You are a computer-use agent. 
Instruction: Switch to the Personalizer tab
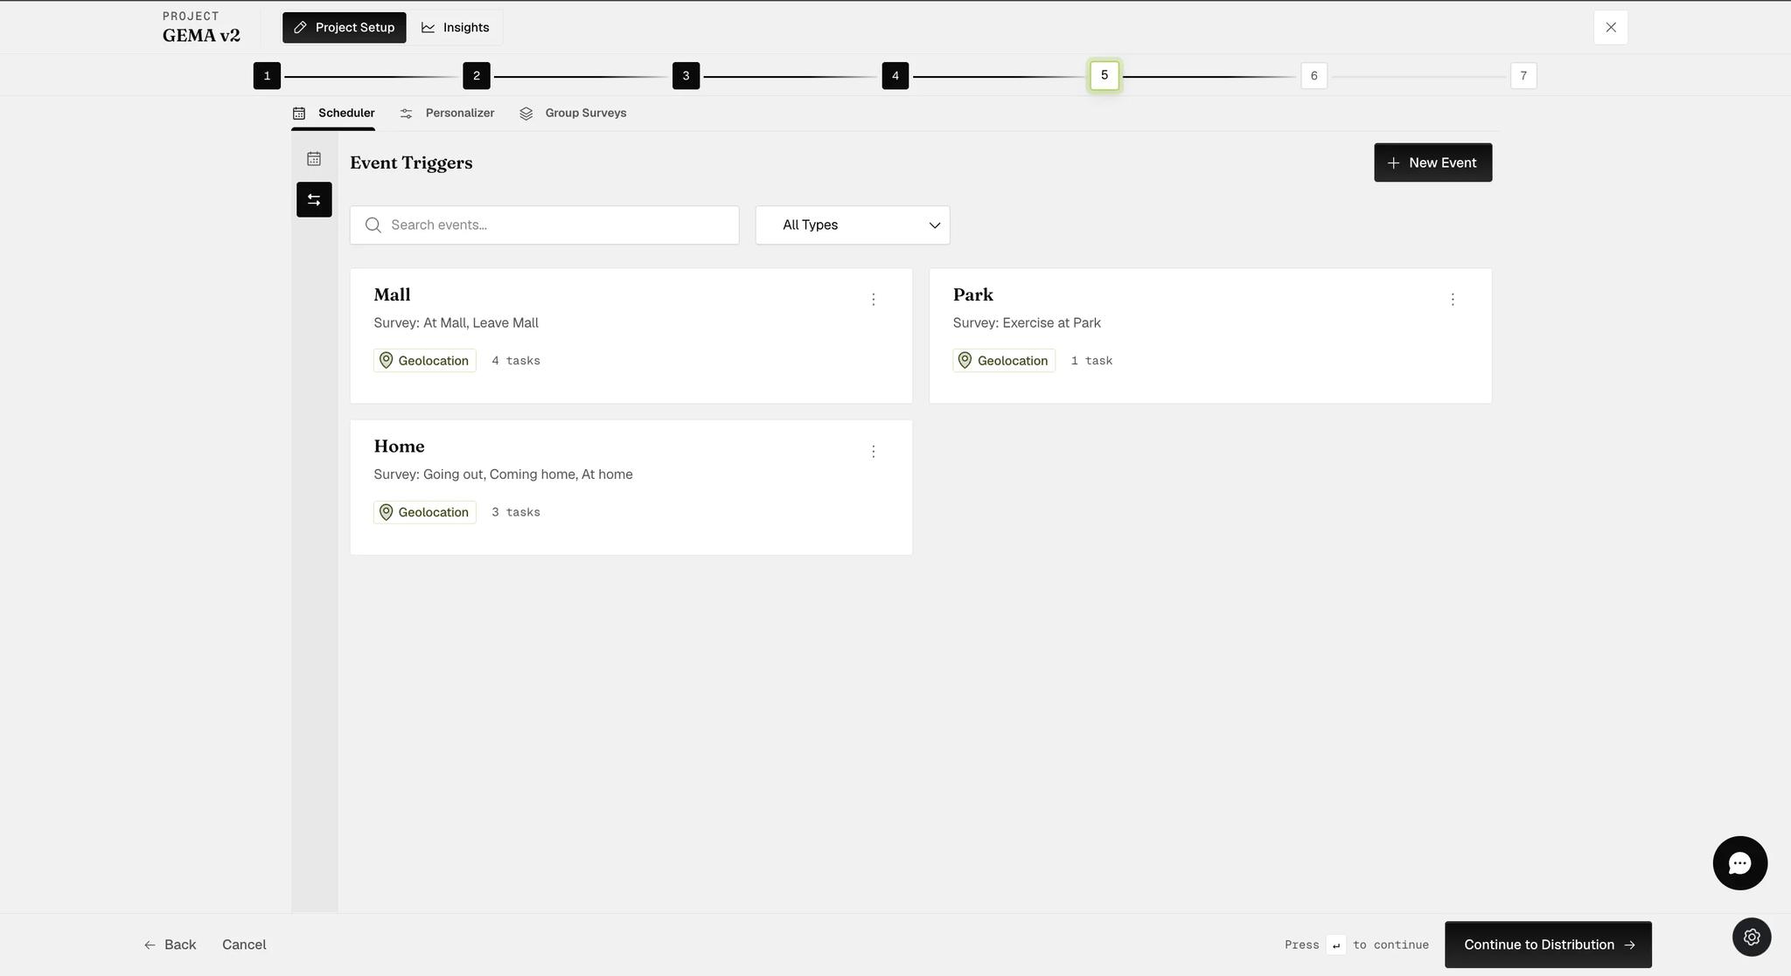click(x=447, y=114)
